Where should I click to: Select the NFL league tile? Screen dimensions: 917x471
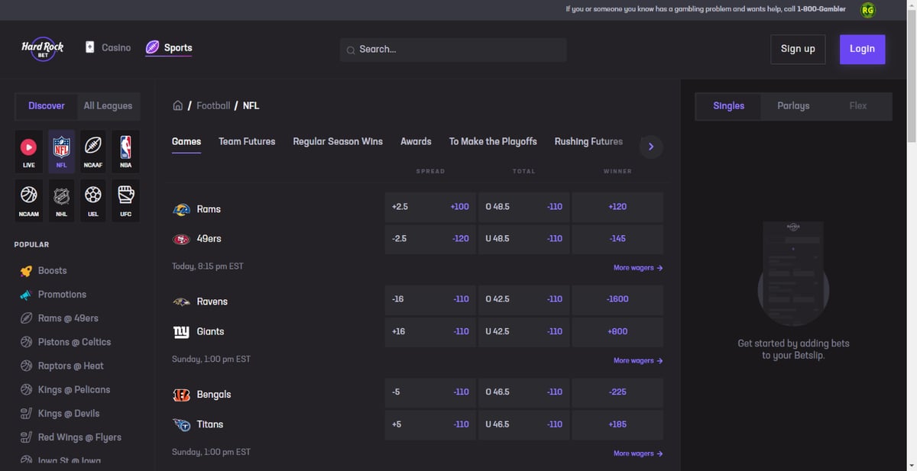pyautogui.click(x=61, y=150)
